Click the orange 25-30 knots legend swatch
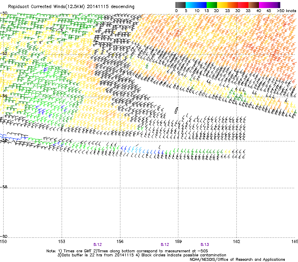The height and width of the screenshot is (262, 298). [x=233, y=5]
